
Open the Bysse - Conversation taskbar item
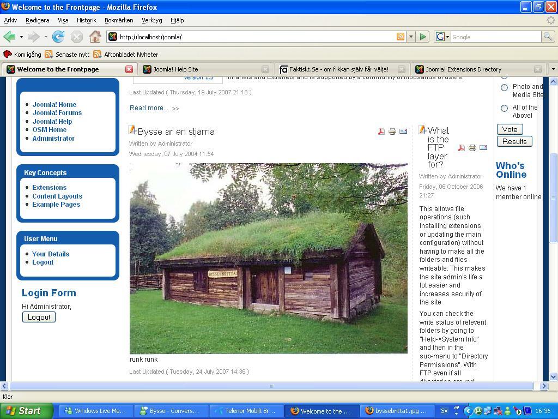click(x=171, y=411)
